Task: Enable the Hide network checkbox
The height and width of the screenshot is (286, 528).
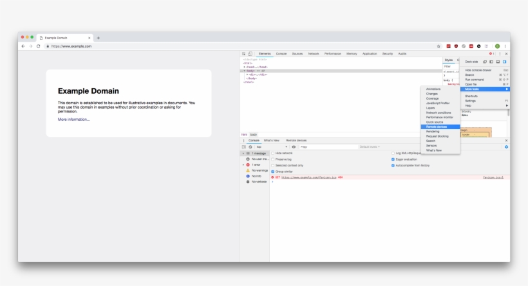Action: [273, 154]
